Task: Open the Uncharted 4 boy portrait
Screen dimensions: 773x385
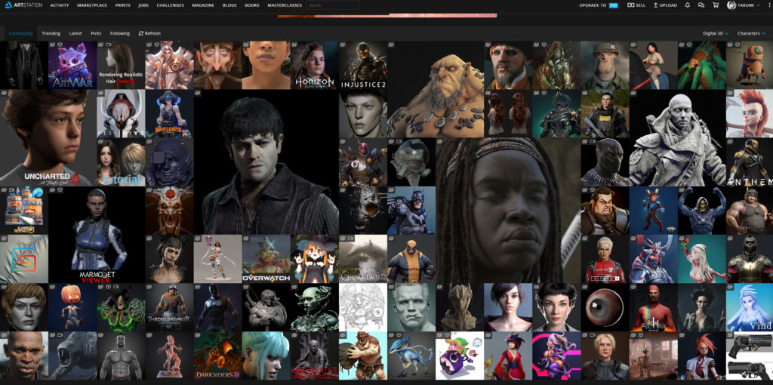Action: point(48,137)
